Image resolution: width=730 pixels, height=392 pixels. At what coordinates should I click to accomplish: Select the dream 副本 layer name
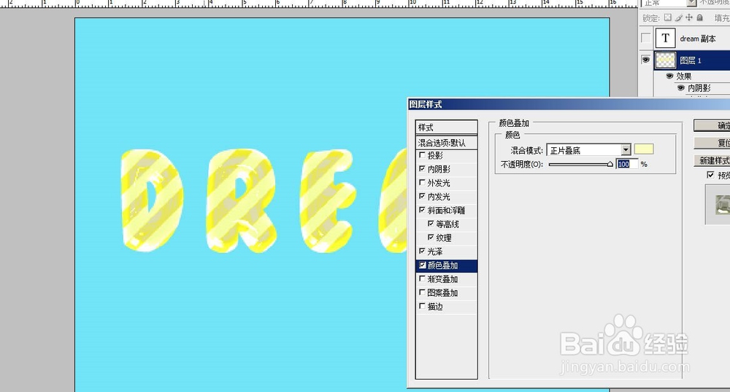point(697,39)
